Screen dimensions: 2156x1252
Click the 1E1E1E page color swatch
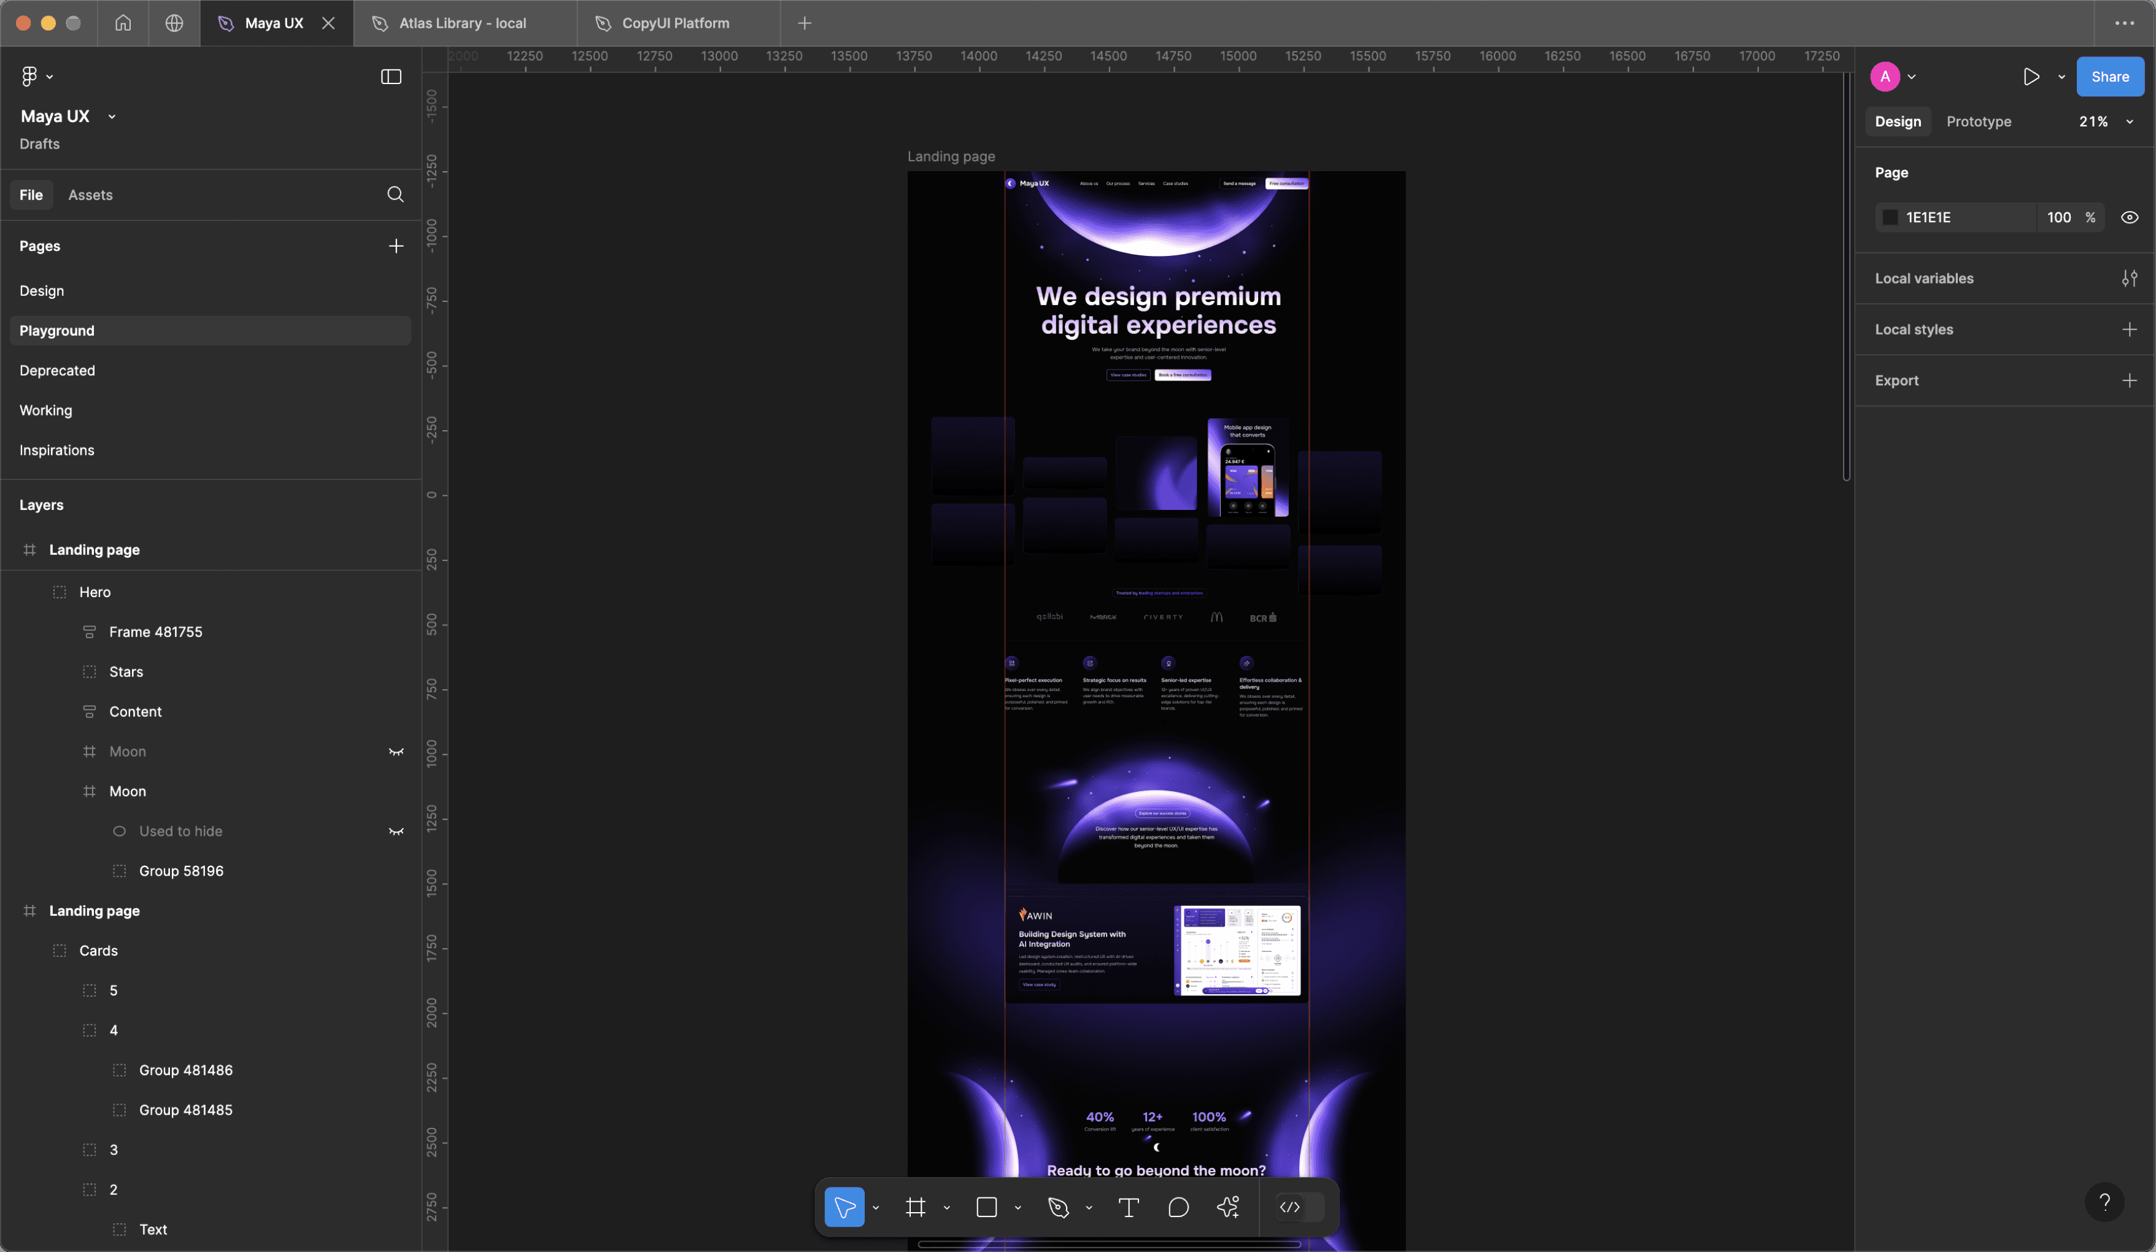point(1891,217)
